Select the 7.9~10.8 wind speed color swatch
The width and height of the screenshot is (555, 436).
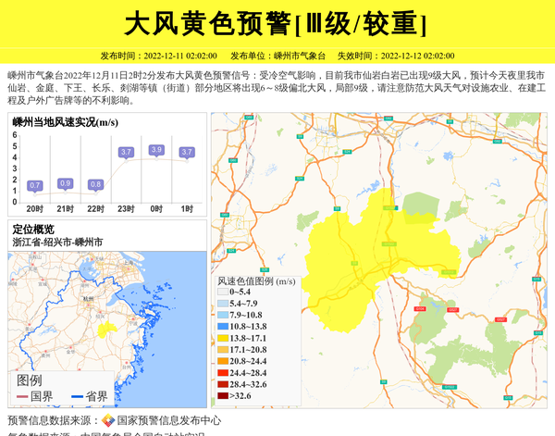coord(223,315)
